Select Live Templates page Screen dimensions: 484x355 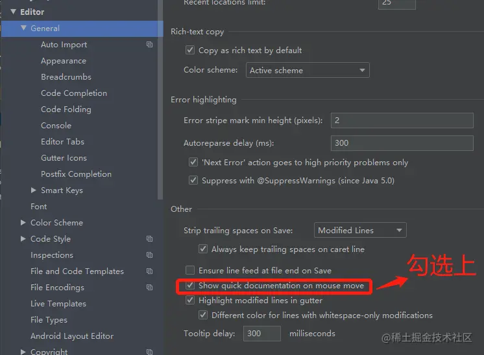pyautogui.click(x=58, y=304)
